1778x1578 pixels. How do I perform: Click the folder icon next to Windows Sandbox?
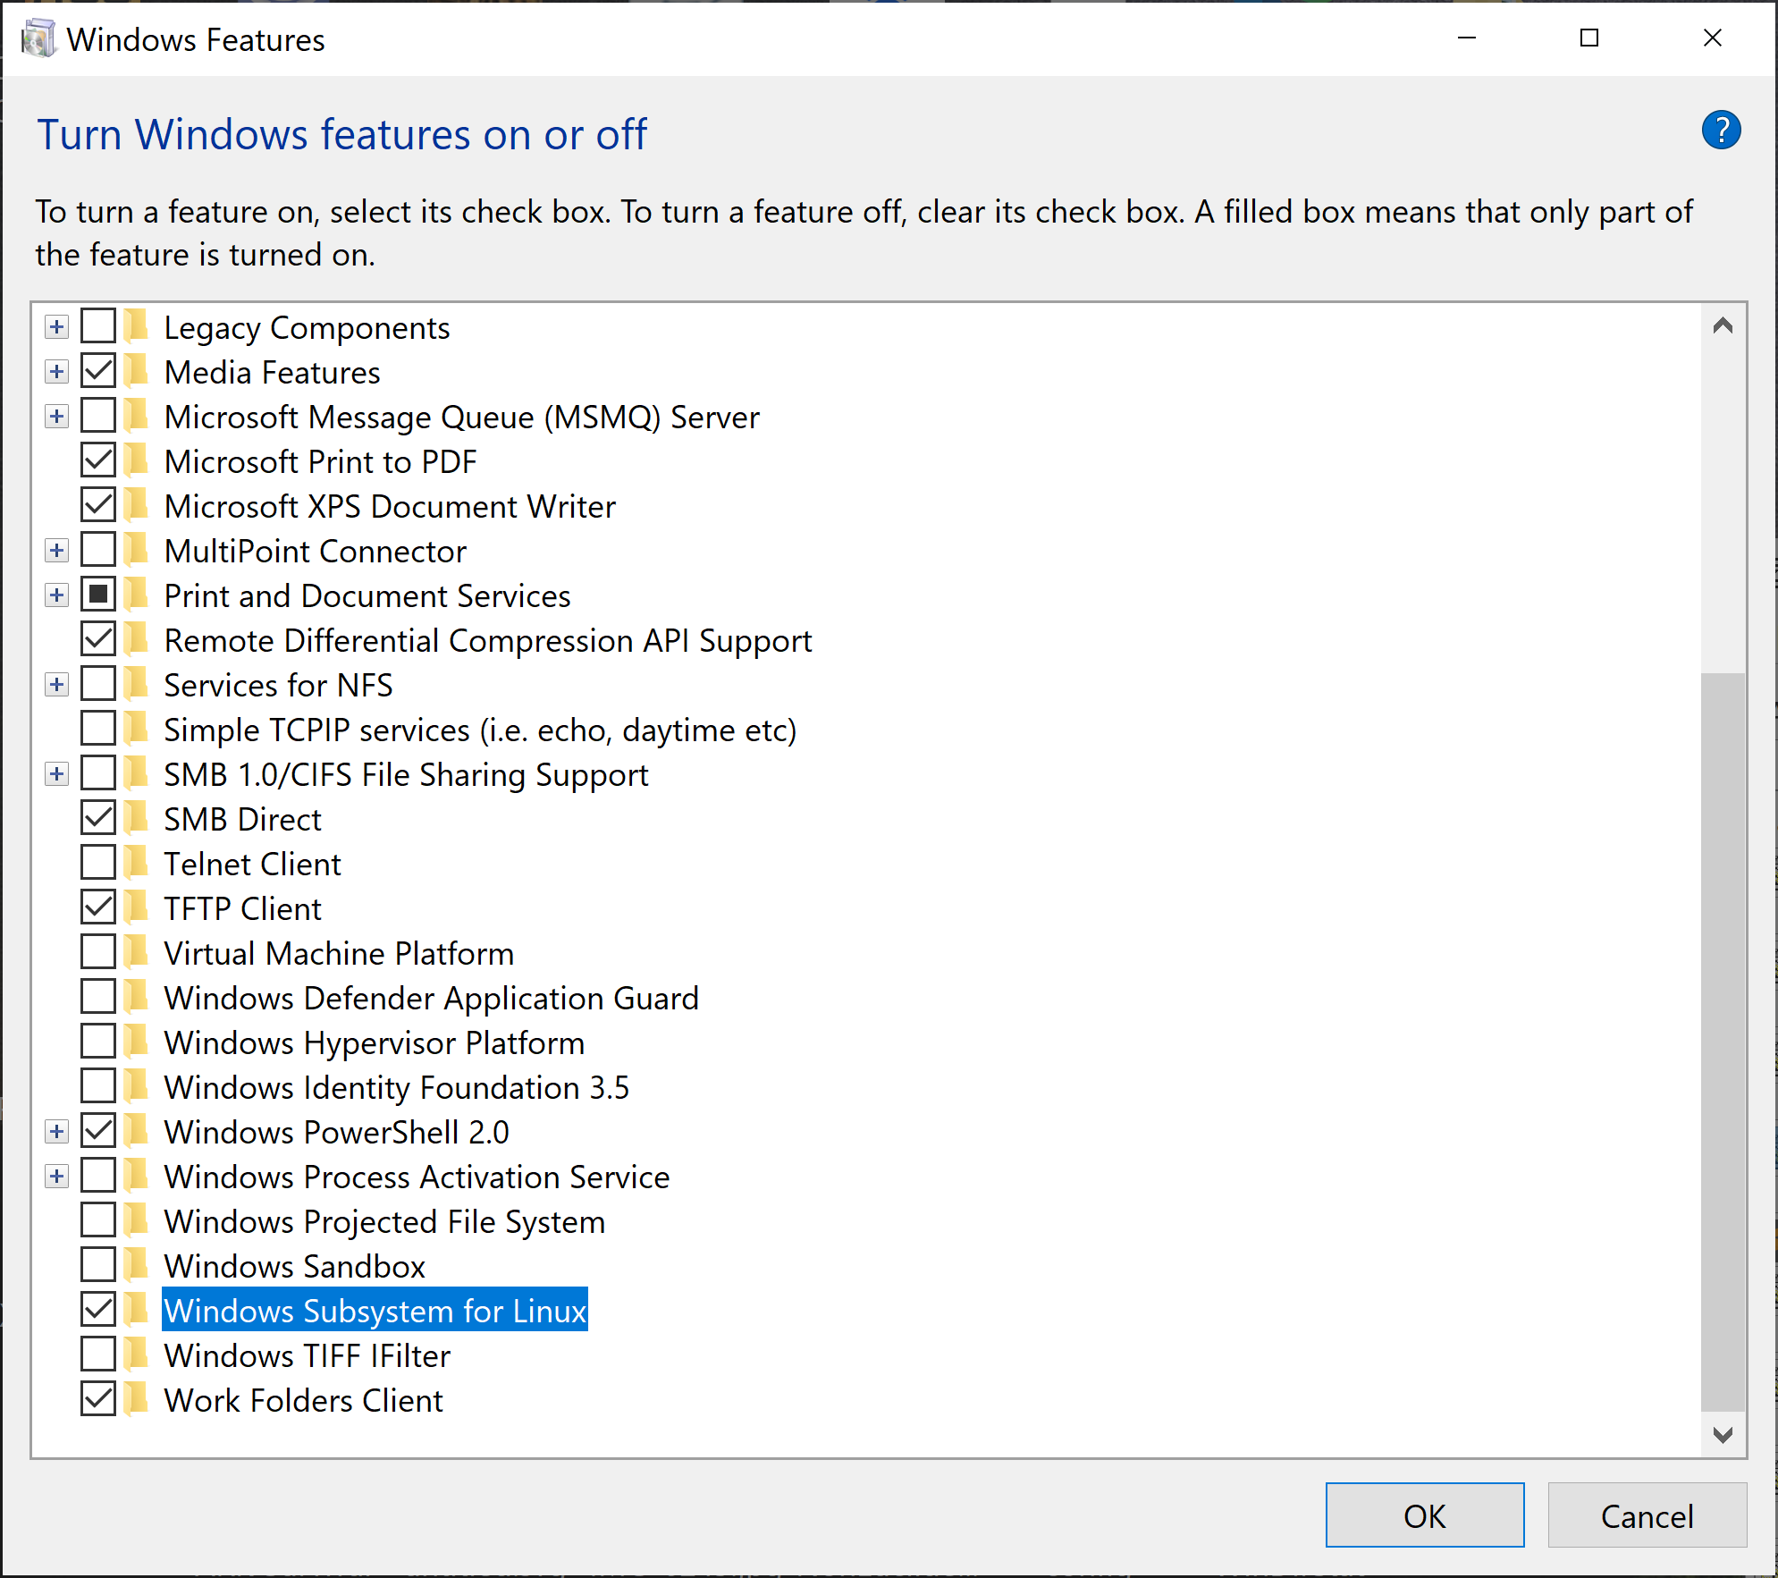tap(136, 1265)
